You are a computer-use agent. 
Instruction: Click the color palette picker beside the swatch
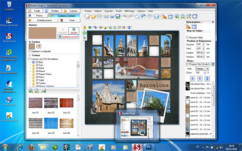click(x=39, y=46)
